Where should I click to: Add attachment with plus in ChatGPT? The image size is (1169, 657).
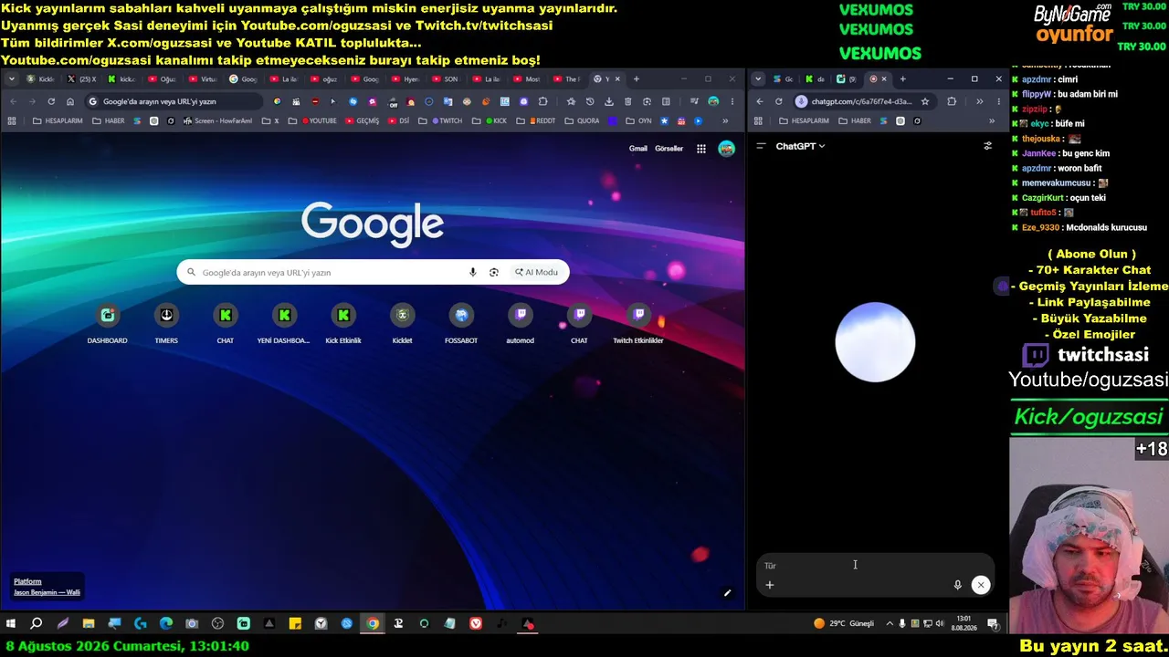pos(770,585)
